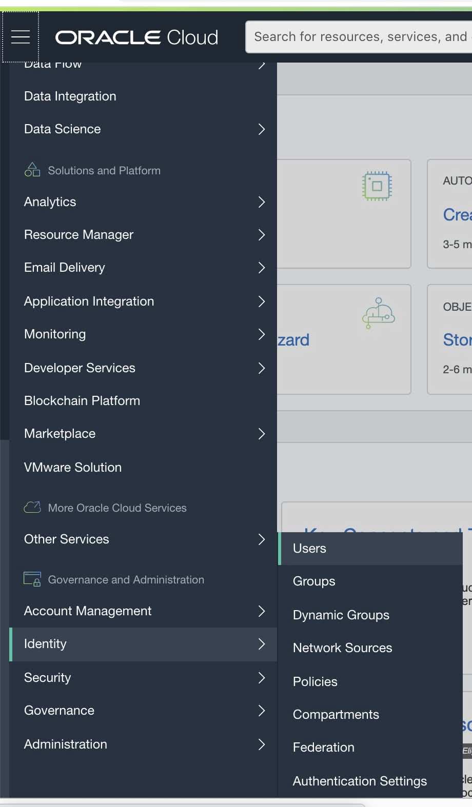472x807 pixels.
Task: Open the Data Science menu entry
Action: pyautogui.click(x=63, y=129)
